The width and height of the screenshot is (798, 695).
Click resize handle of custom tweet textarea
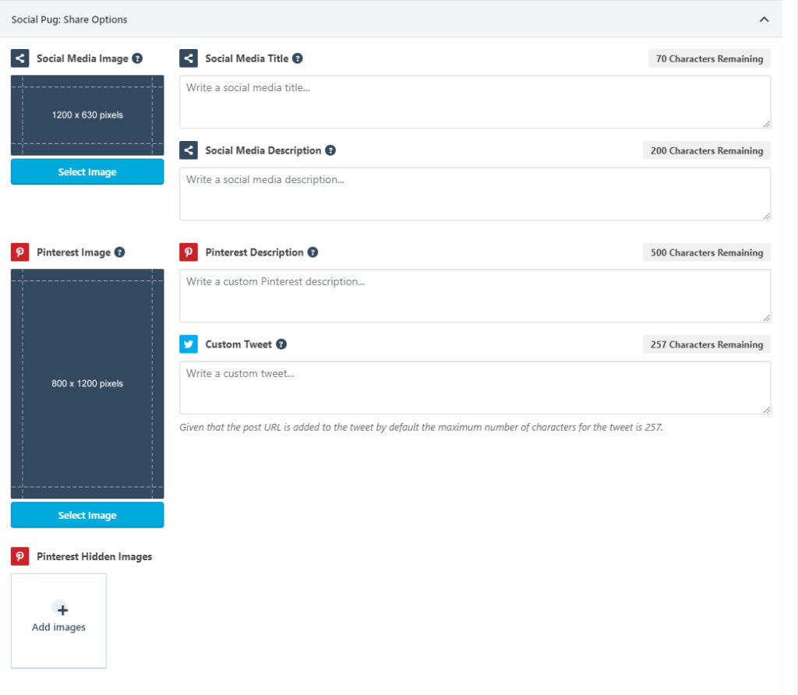[767, 410]
